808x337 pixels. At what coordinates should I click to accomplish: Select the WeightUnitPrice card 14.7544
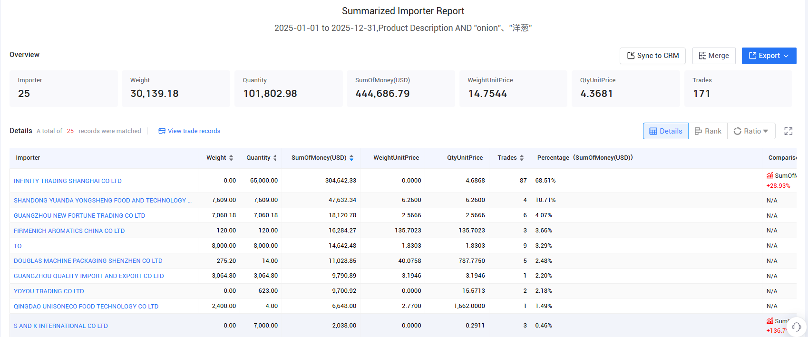point(514,88)
